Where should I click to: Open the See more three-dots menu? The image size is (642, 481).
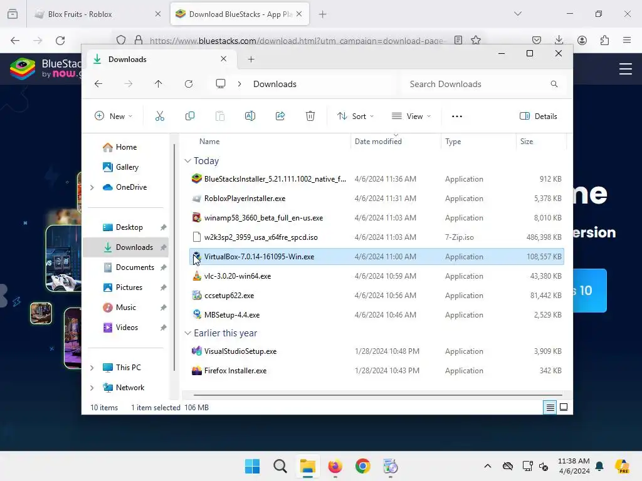point(457,116)
